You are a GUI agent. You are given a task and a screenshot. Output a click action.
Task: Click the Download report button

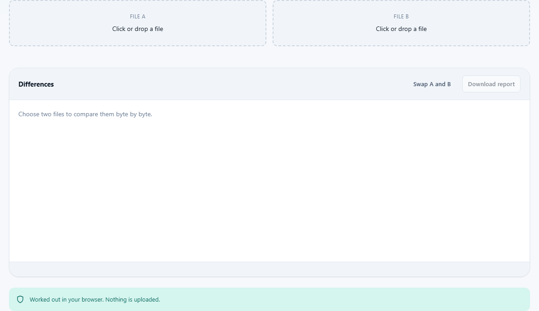point(491,84)
